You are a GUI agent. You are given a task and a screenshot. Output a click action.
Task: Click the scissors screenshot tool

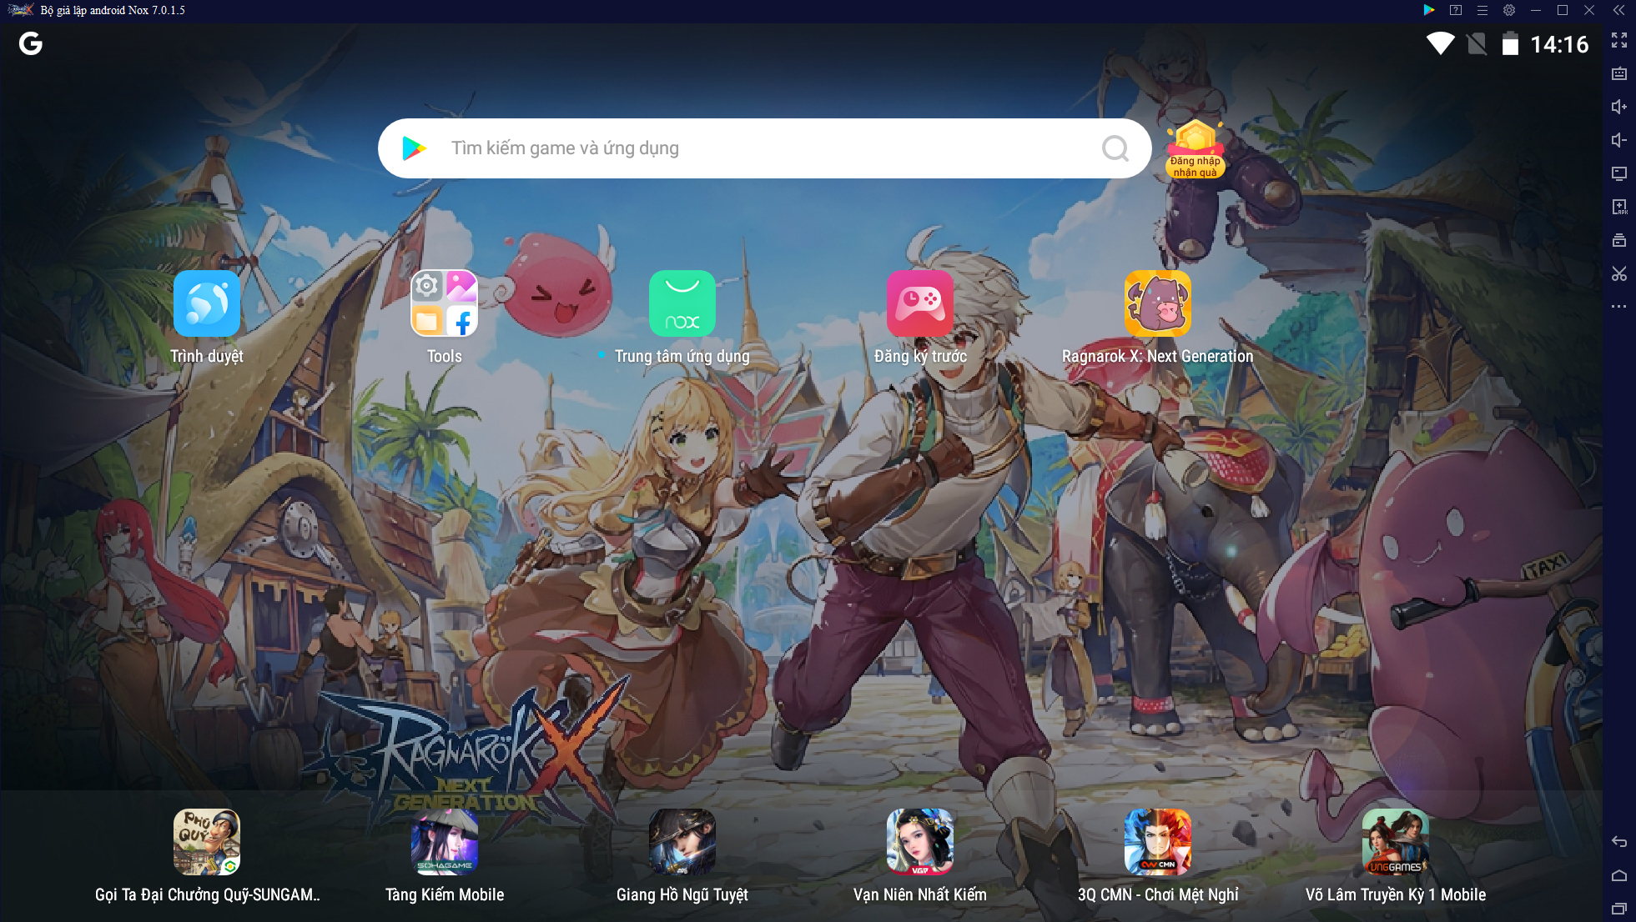[1619, 273]
